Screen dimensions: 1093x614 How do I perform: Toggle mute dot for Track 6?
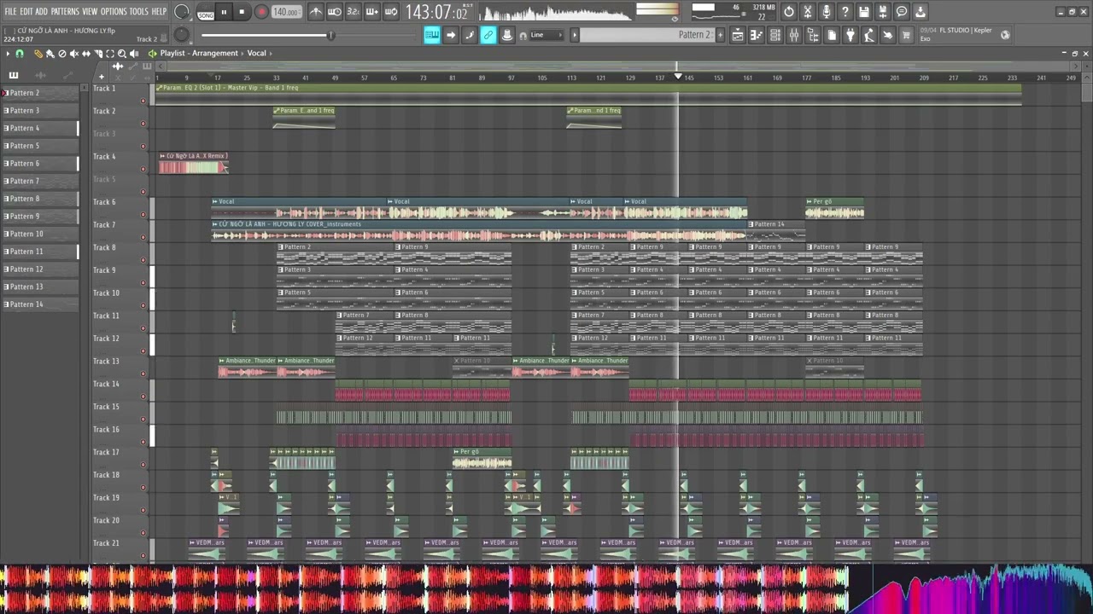click(143, 215)
